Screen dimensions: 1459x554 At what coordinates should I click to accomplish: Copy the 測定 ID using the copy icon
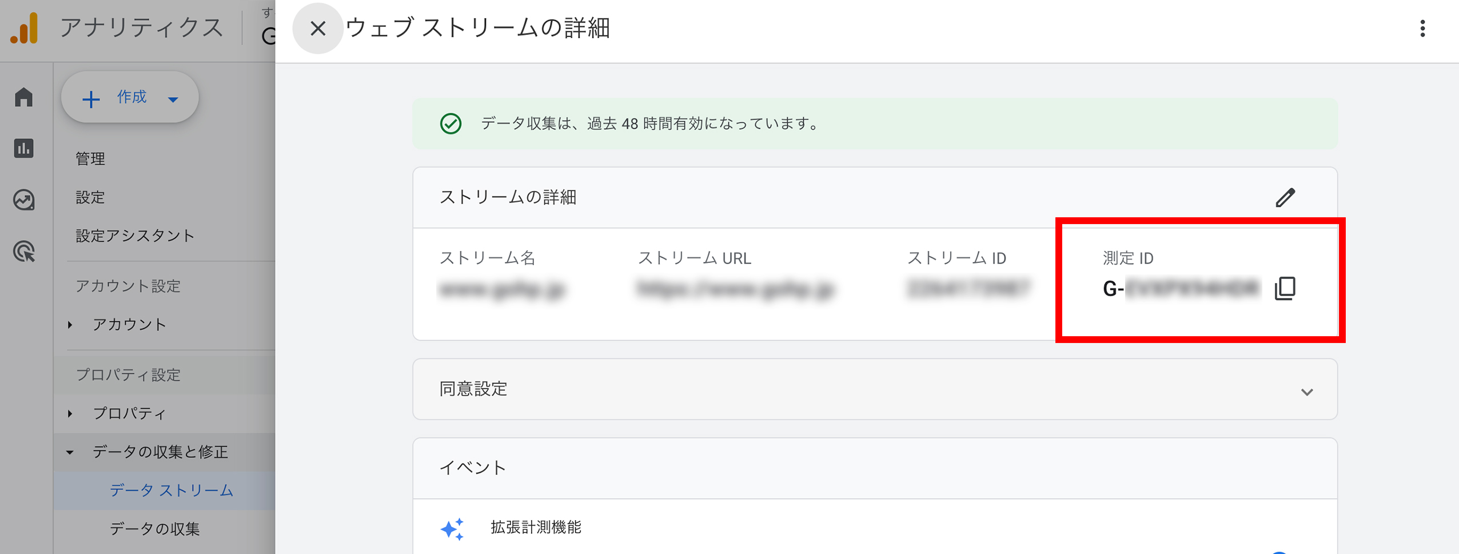(1285, 289)
